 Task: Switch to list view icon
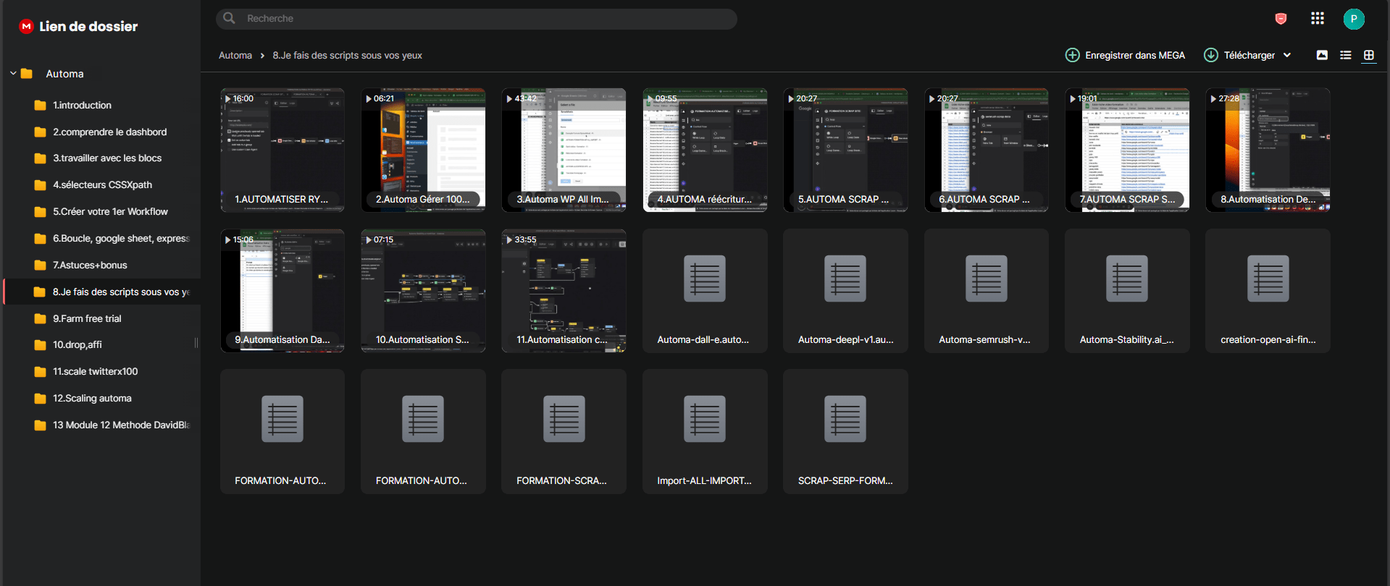coord(1345,55)
